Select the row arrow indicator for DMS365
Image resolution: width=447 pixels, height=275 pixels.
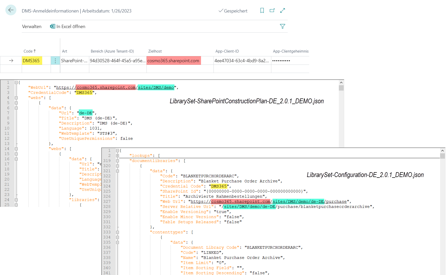[x=11, y=61]
